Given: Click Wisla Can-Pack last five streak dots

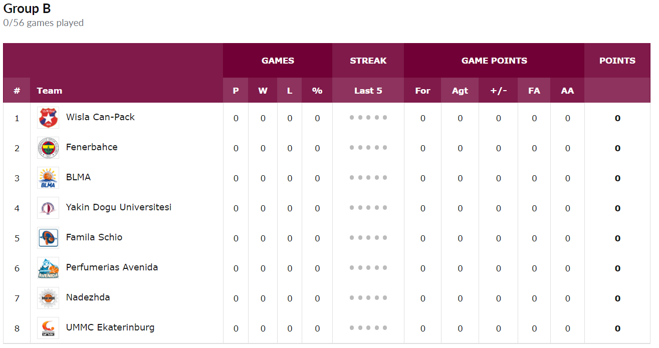Looking at the screenshot, I should coord(368,118).
